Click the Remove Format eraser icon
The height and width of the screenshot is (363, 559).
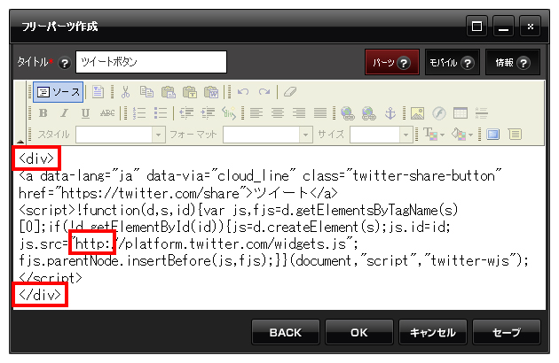(290, 92)
